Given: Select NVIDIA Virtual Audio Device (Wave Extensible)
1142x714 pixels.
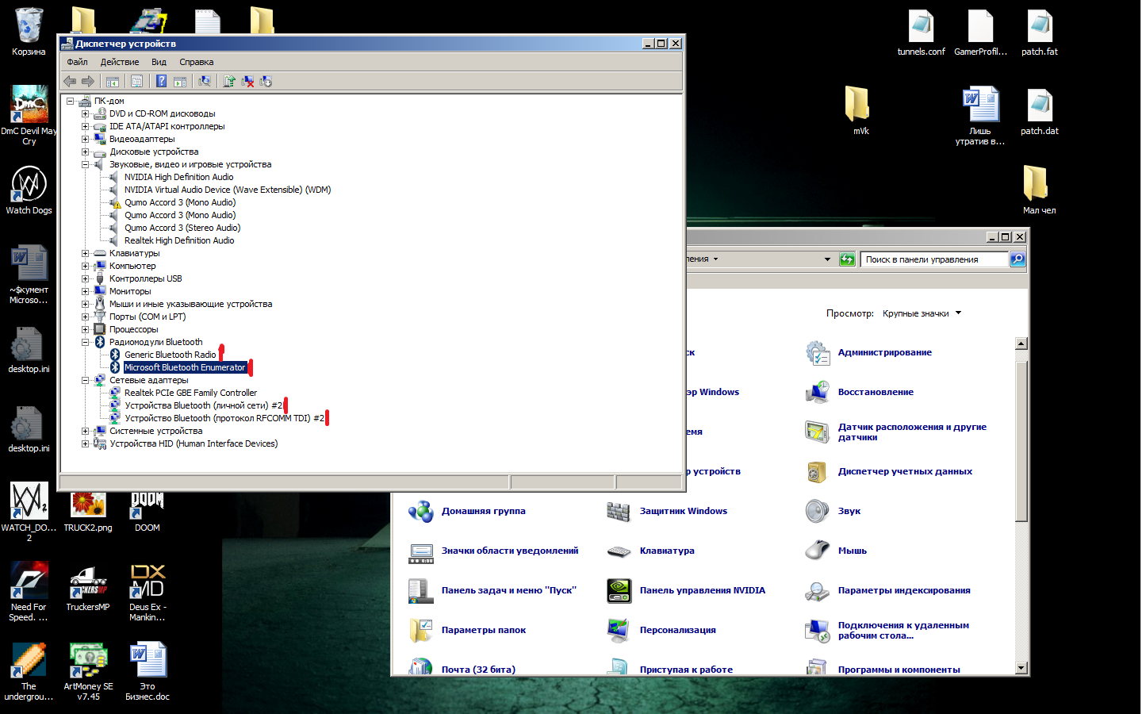Looking at the screenshot, I should pyautogui.click(x=228, y=190).
